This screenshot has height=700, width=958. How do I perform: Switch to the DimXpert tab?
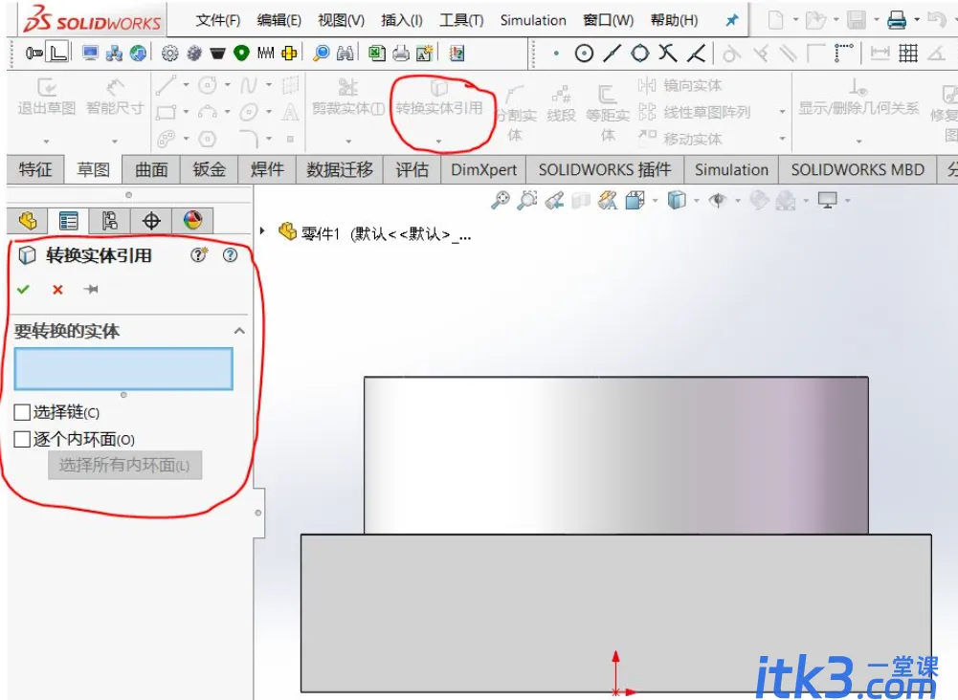[483, 169]
